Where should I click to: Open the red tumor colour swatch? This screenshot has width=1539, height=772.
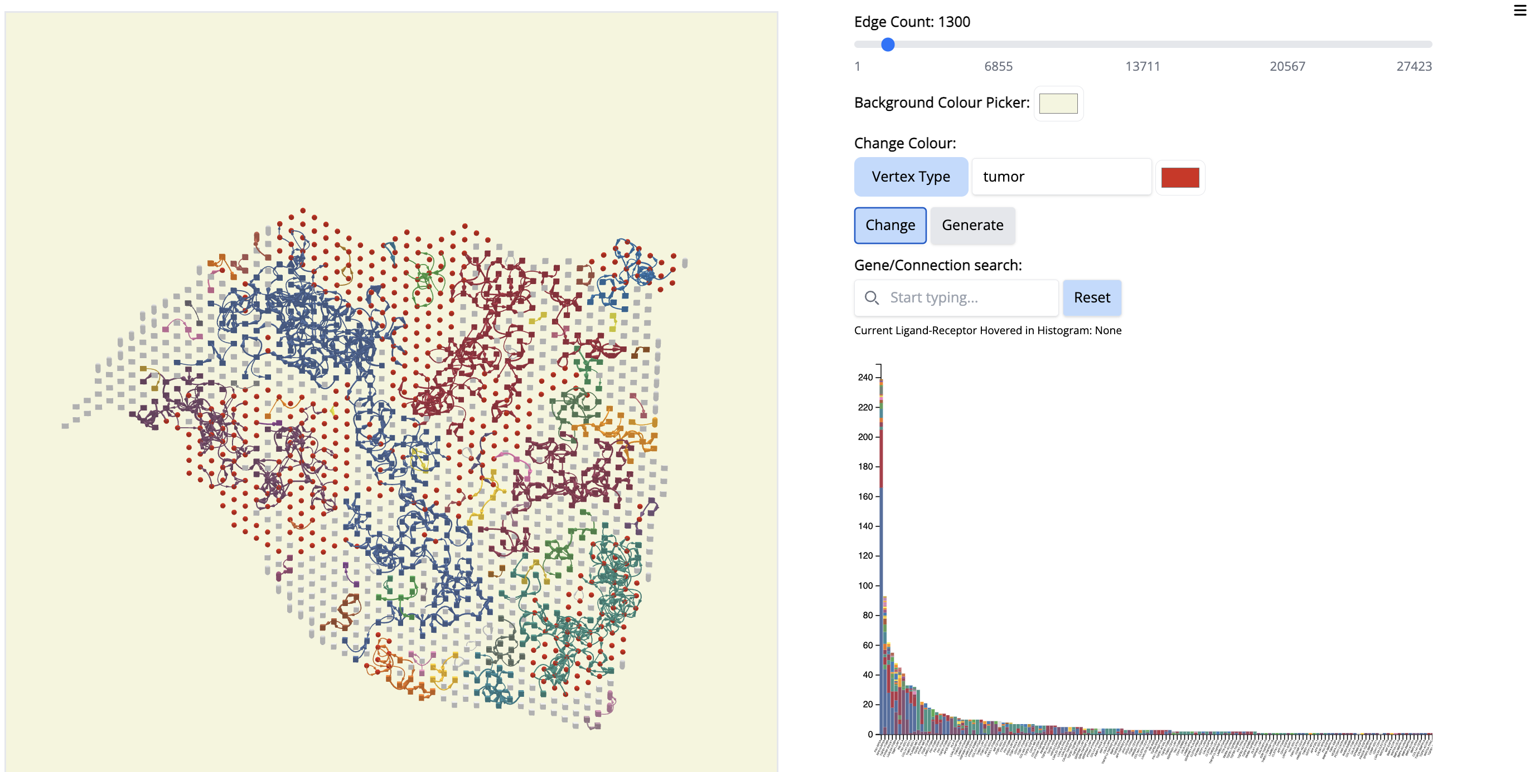pyautogui.click(x=1179, y=177)
